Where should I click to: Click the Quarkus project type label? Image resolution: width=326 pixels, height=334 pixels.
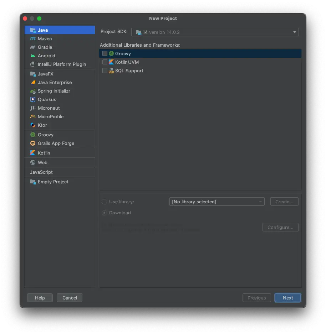[47, 99]
